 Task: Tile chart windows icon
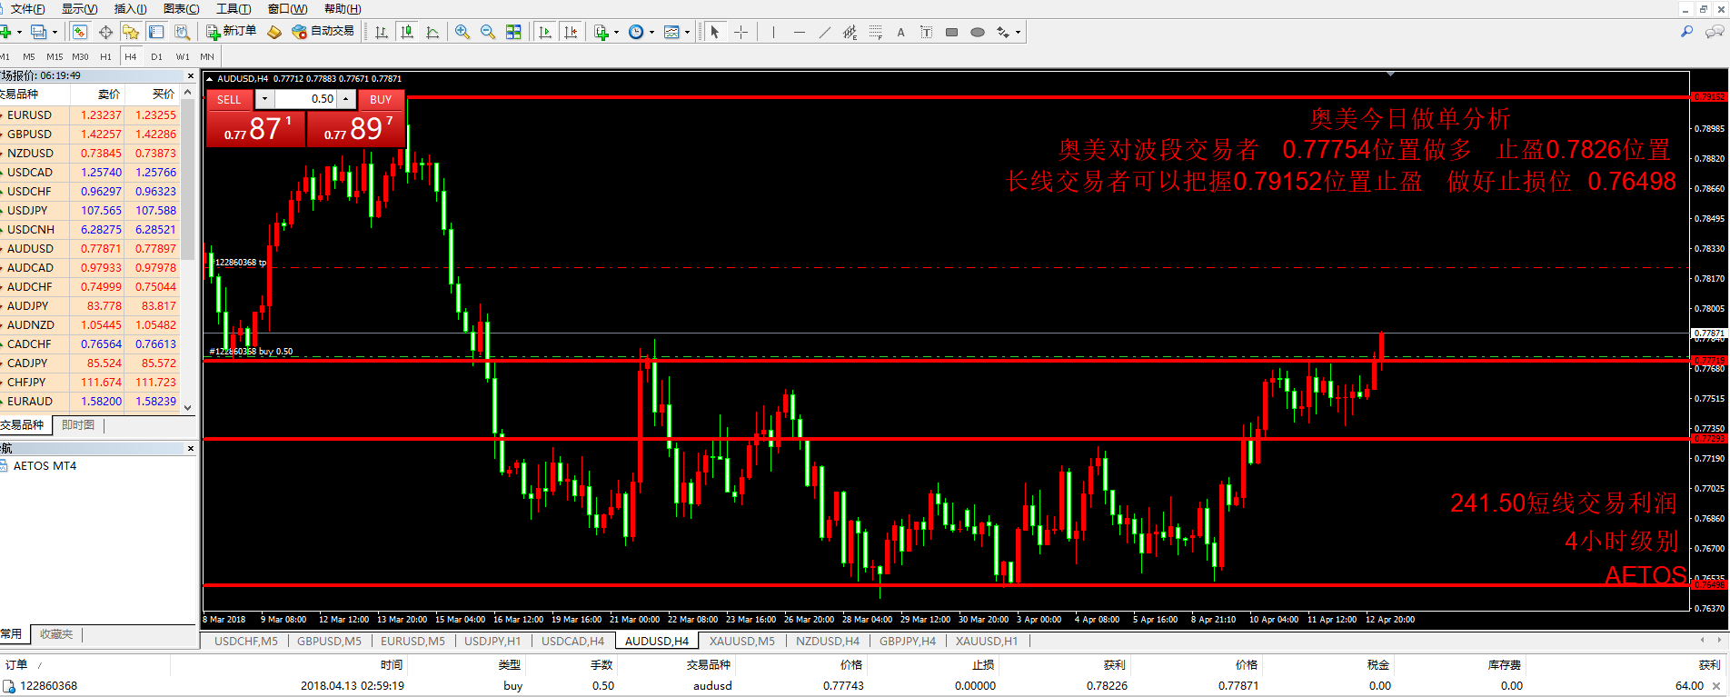point(513,32)
